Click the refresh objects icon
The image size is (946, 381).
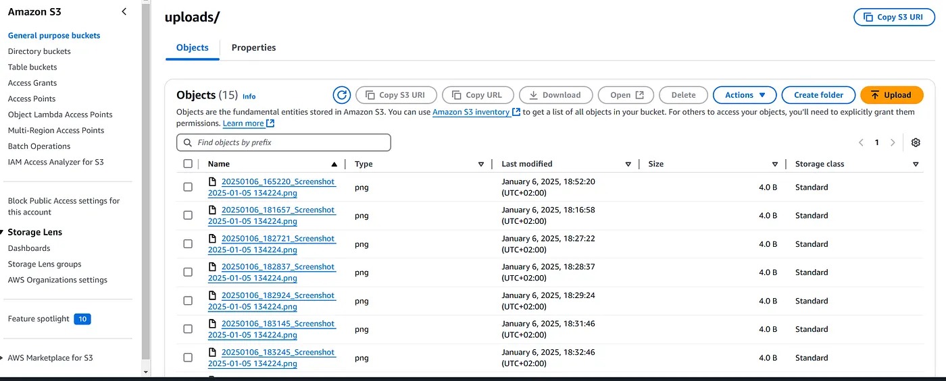click(342, 95)
